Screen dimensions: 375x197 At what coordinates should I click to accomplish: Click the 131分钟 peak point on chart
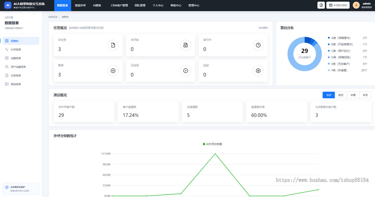(x=215, y=154)
